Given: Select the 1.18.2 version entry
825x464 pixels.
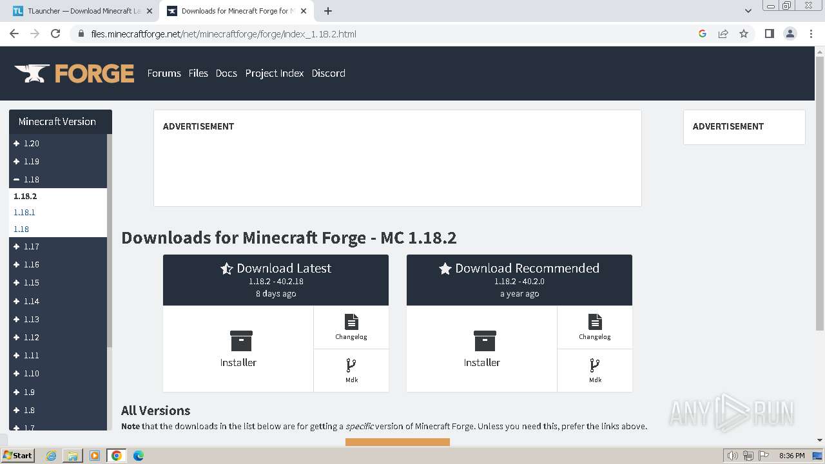Looking at the screenshot, I should [25, 196].
